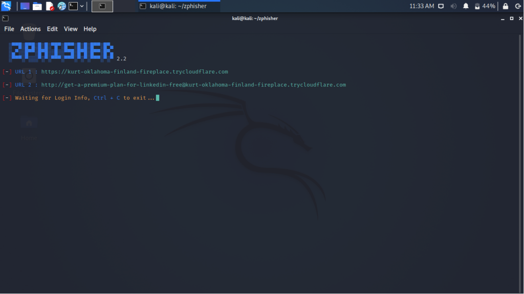Close the terminal window
Screen dimensions: 524x294
(x=520, y=19)
